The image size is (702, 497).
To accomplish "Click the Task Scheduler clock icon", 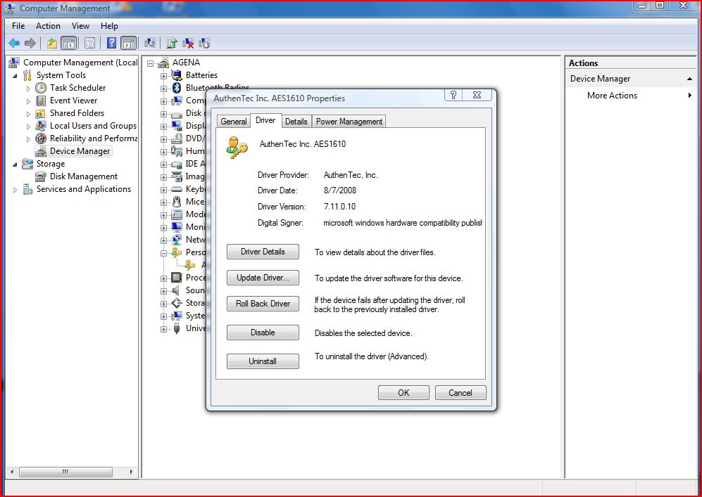I will pyautogui.click(x=41, y=88).
